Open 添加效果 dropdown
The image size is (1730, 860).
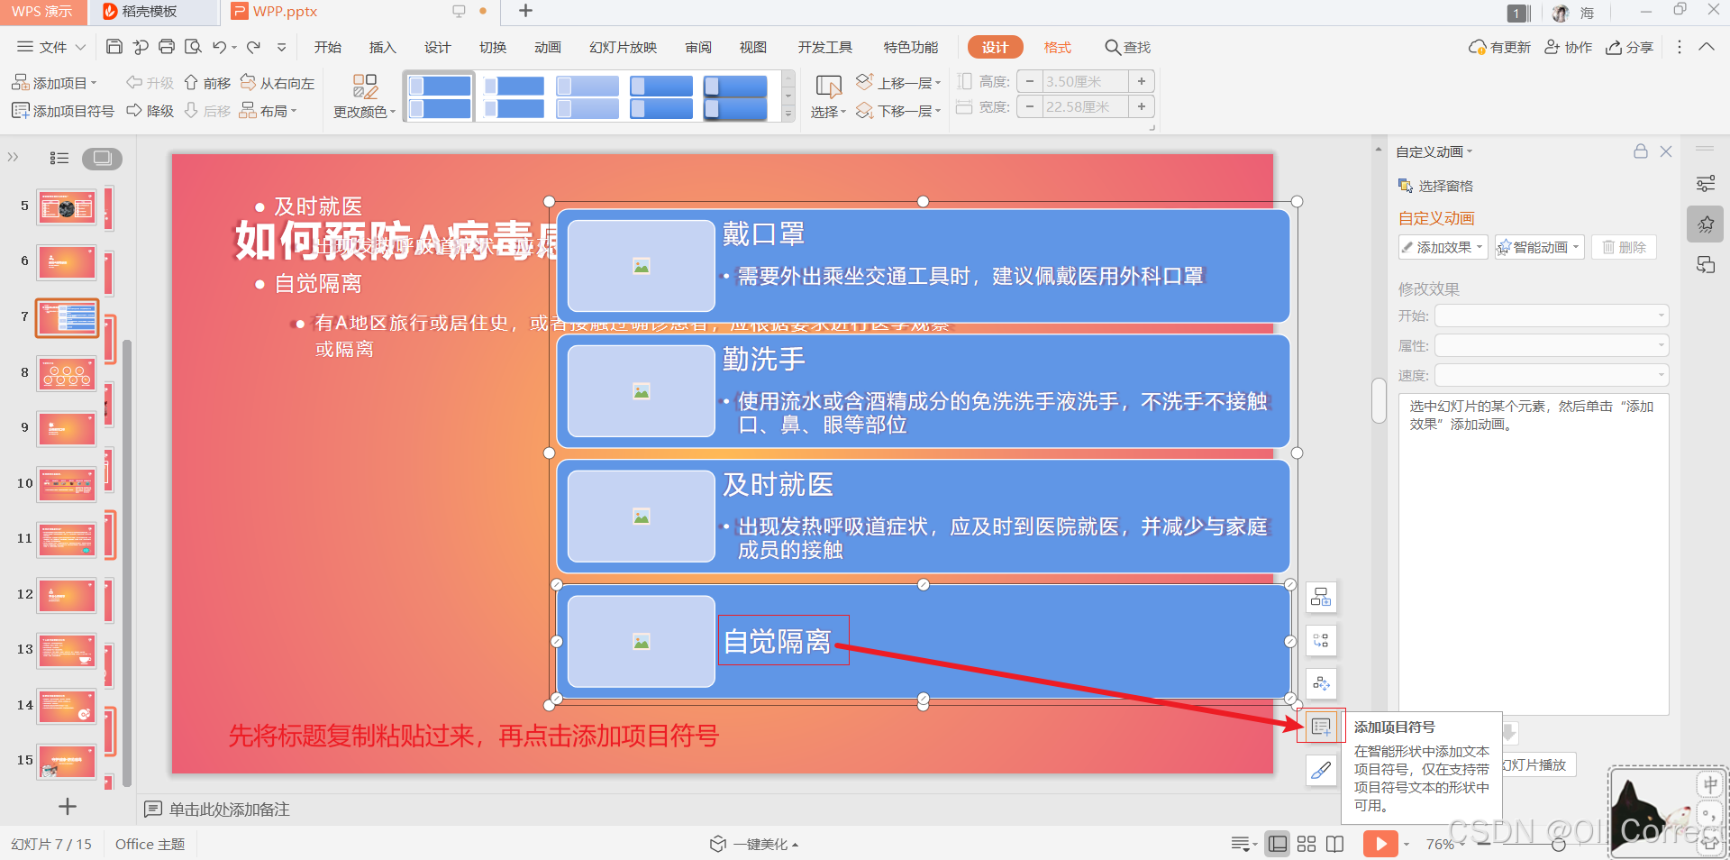coord(1443,247)
